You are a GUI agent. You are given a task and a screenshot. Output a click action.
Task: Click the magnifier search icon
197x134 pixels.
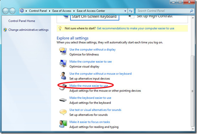(x=191, y=11)
